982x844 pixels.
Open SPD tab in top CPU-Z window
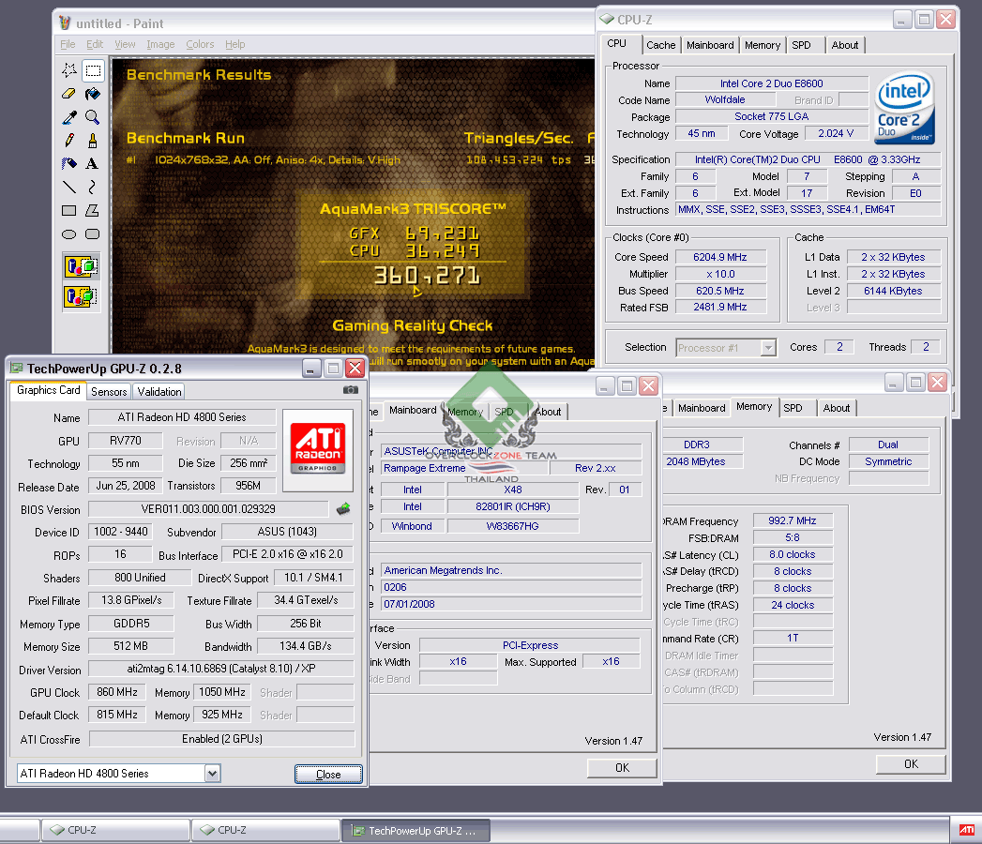pos(801,45)
